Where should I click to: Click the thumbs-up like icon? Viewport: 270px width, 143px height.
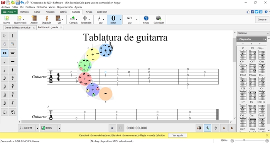click(x=248, y=12)
